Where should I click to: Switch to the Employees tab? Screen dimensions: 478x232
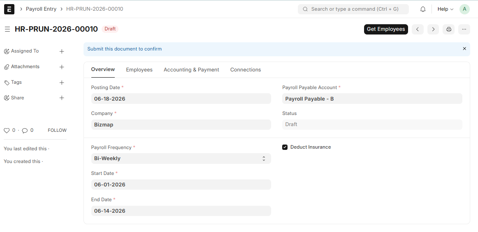tap(139, 70)
